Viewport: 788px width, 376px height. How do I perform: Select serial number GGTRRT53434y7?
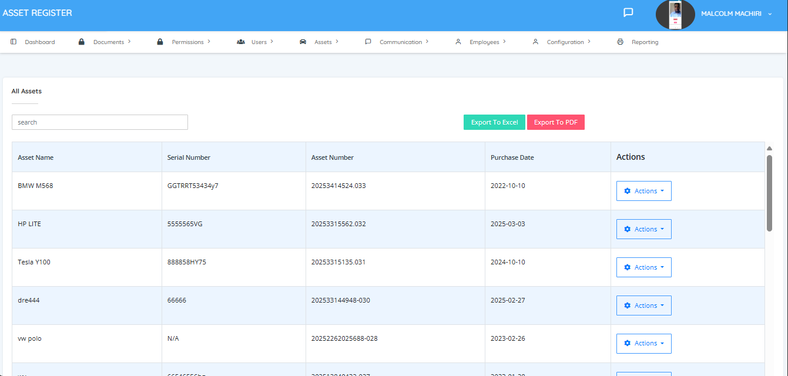[x=193, y=186]
